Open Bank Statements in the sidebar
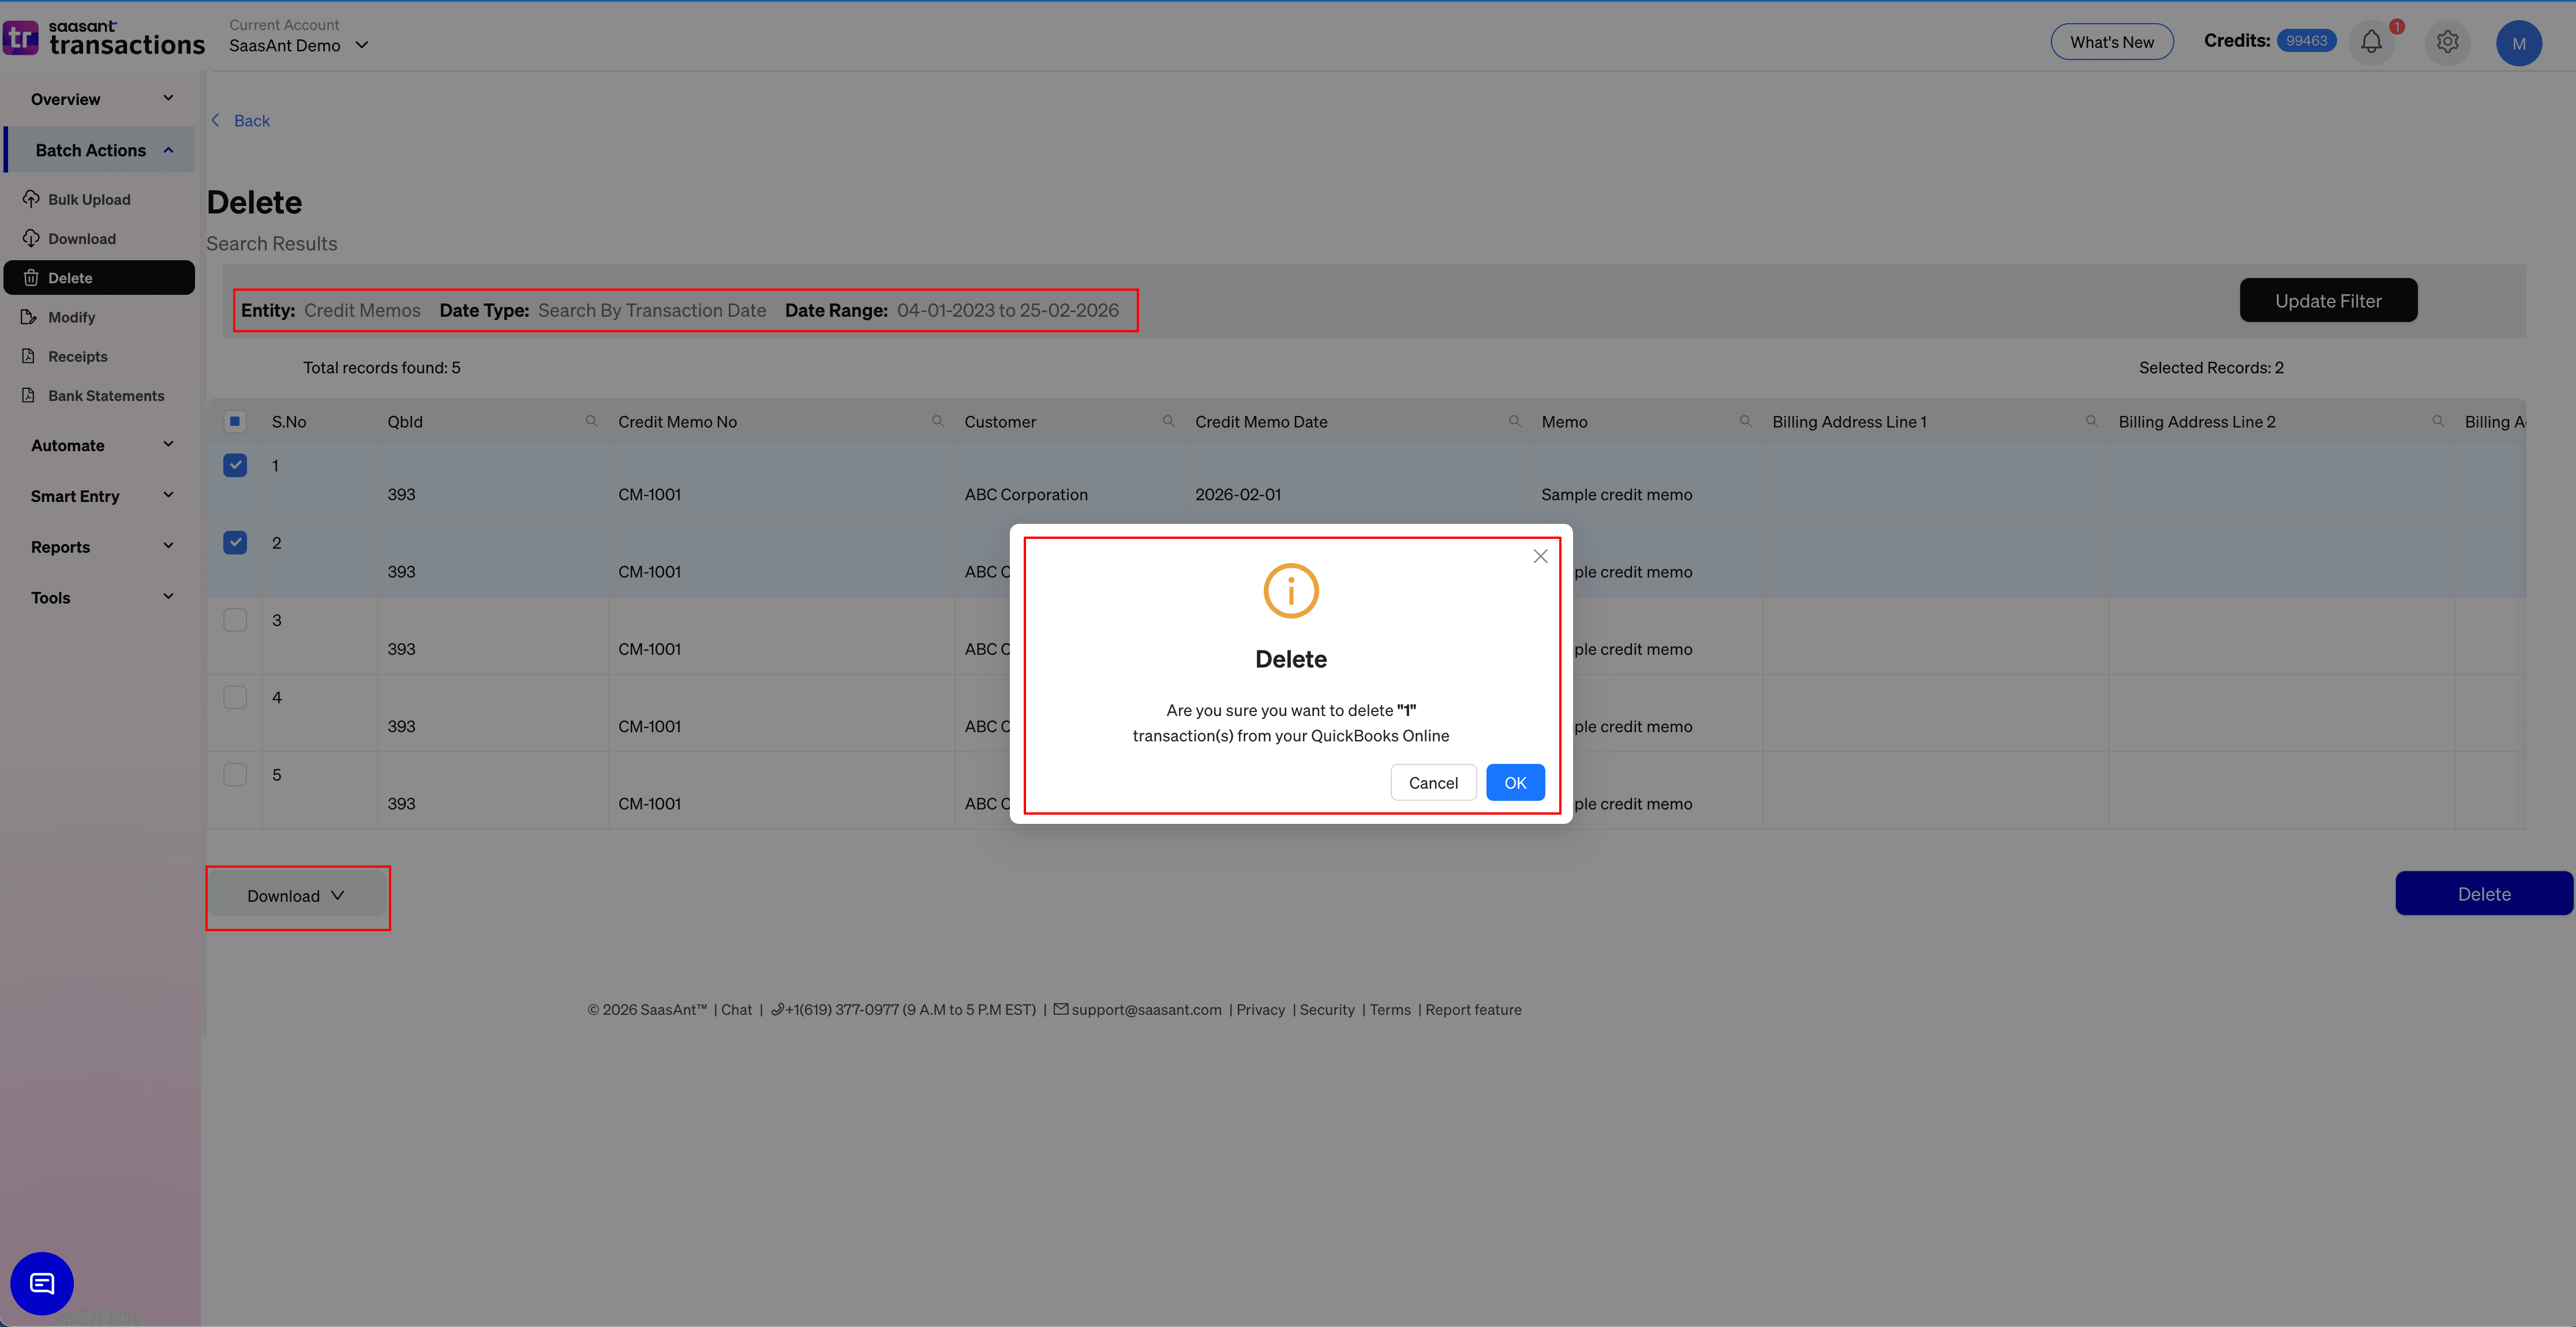 tap(105, 395)
